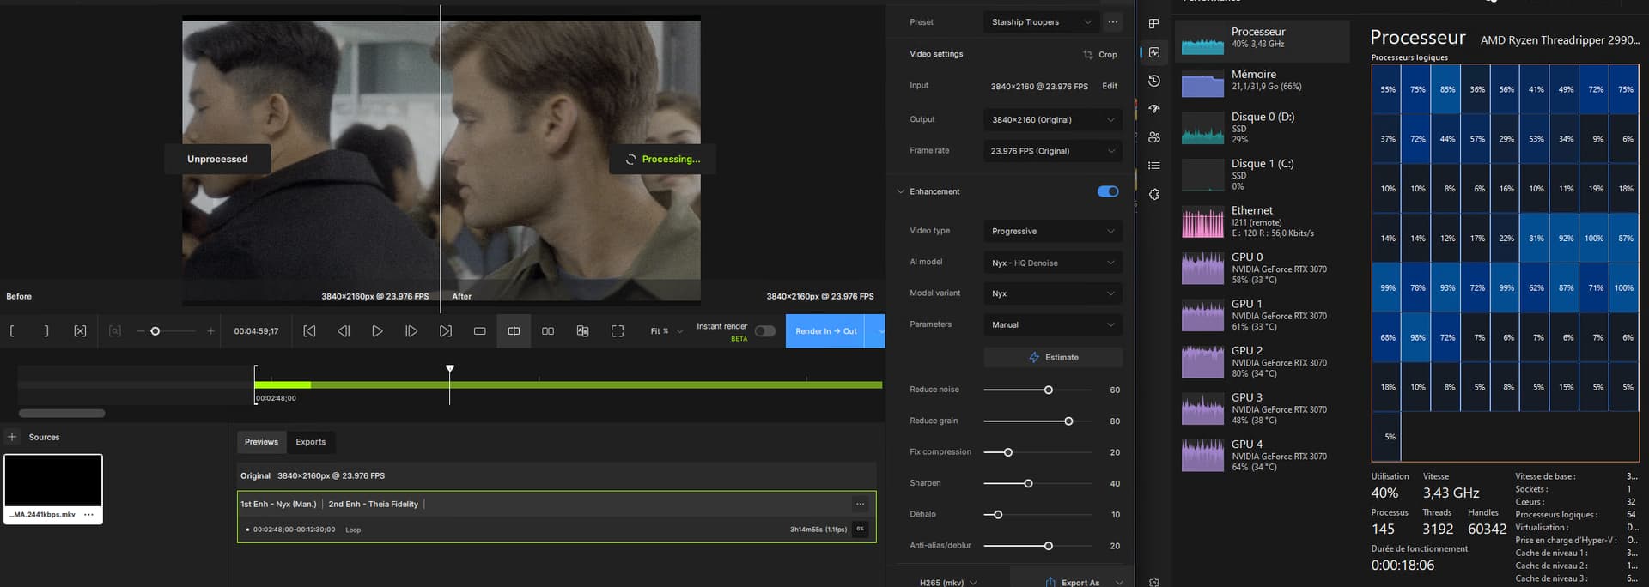Screen dimensions: 1649x587
Task: Enable the Instant render toggle
Action: (764, 331)
